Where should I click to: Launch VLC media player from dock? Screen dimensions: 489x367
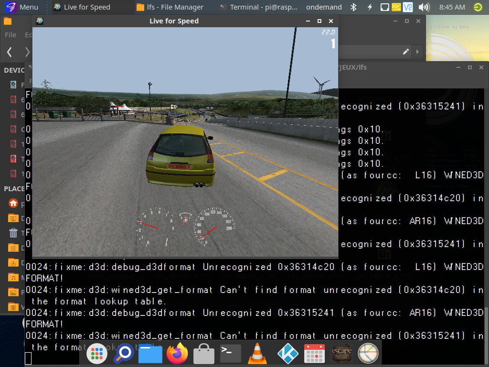click(257, 353)
